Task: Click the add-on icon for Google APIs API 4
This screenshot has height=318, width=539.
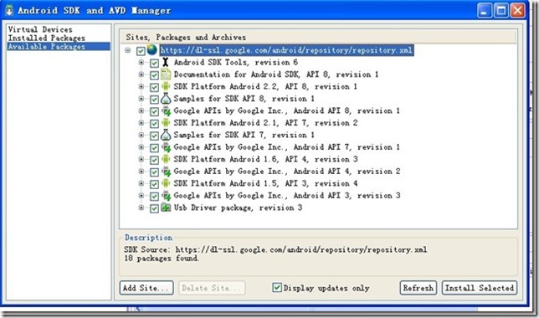Action: tap(166, 172)
